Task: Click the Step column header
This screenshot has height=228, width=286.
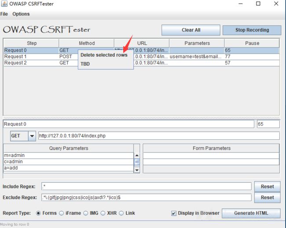Action: pos(32,43)
